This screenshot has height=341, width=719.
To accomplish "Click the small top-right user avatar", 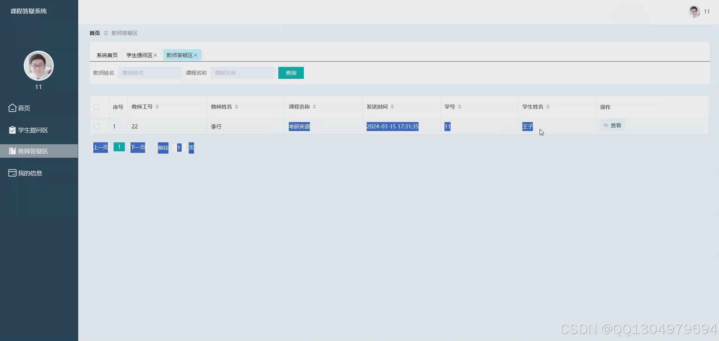I will point(694,12).
